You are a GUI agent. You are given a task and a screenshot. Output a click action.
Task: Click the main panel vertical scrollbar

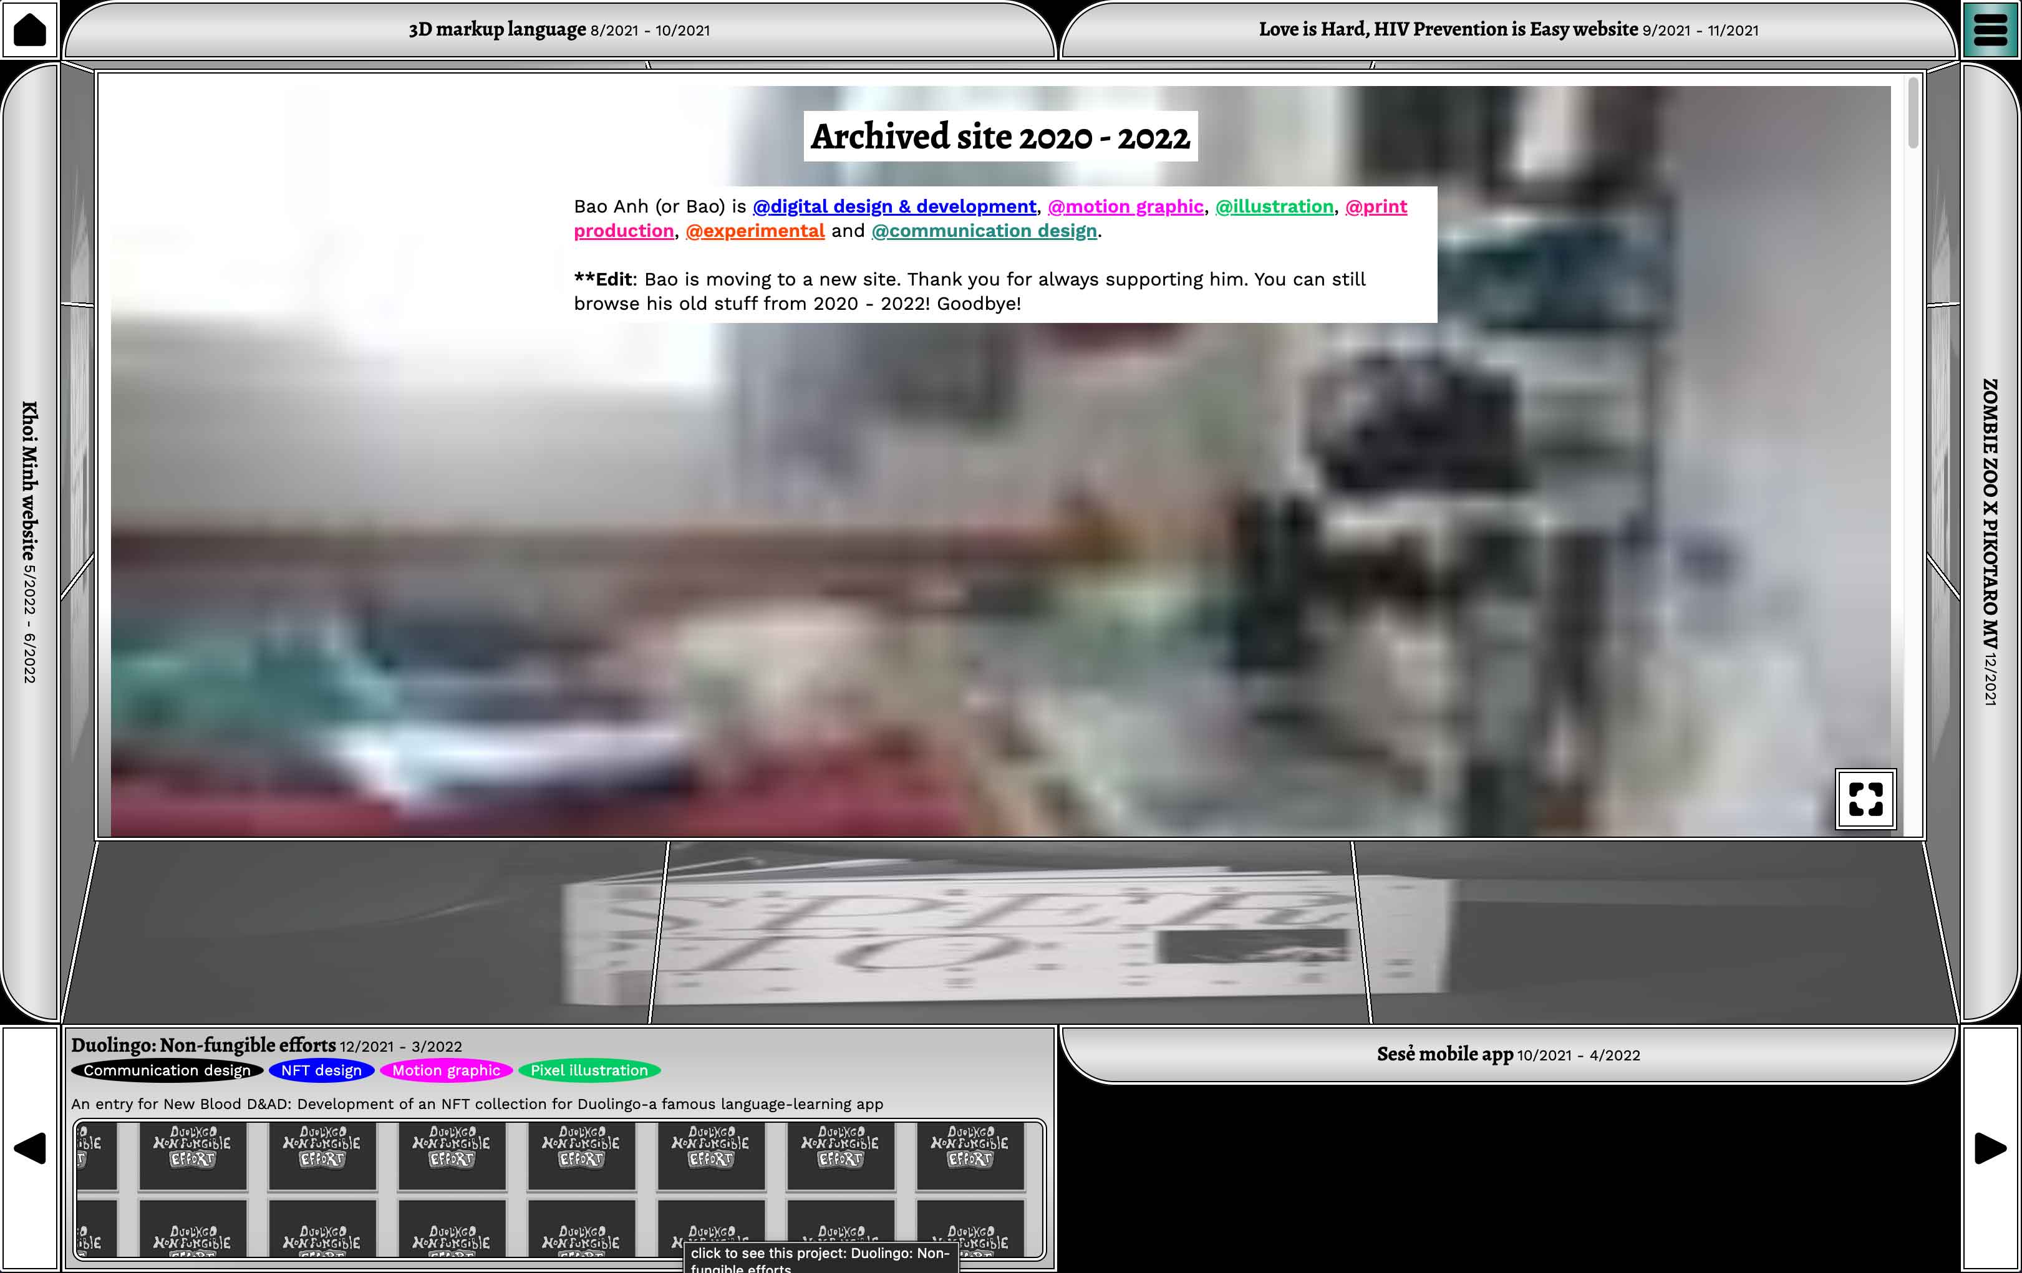[1913, 113]
